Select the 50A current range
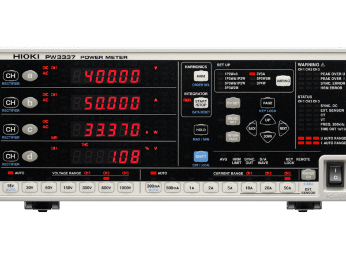The height and width of the screenshot is (259, 346). (287, 187)
